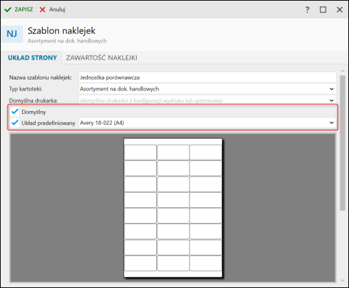Select the UKŁAD STRONY tab

(x=32, y=58)
